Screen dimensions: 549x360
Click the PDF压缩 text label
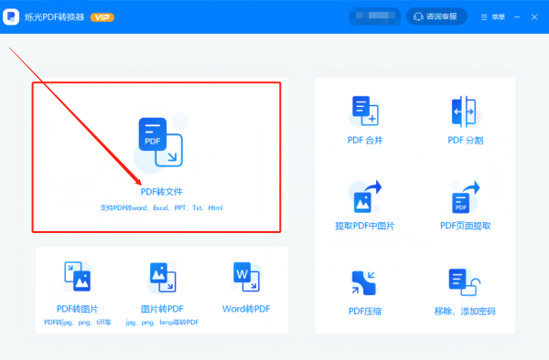pyautogui.click(x=365, y=311)
